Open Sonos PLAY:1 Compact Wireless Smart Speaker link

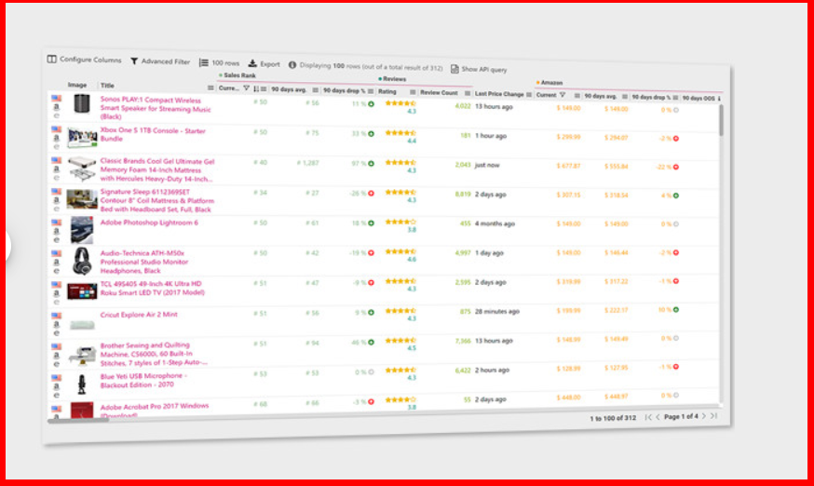coord(156,108)
